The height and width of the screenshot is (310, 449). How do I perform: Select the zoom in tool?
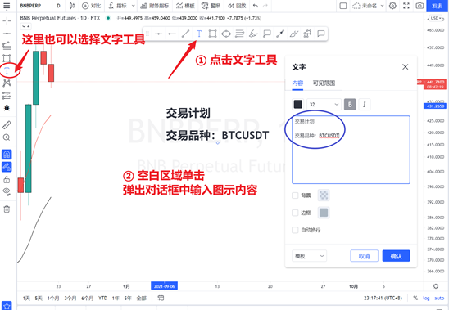tap(7, 137)
